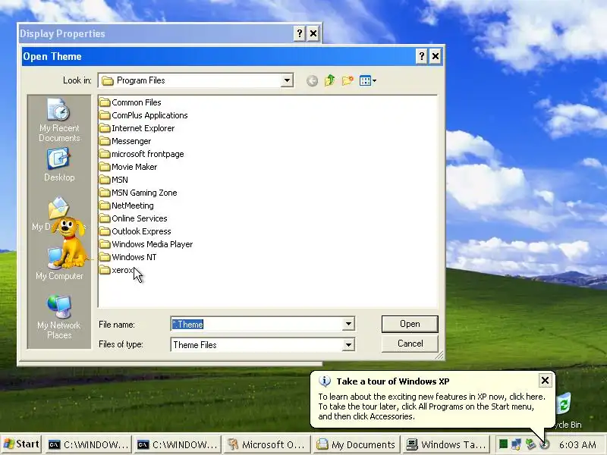The image size is (607, 455).
Task: Click Display Properties help question button
Action: [299, 33]
